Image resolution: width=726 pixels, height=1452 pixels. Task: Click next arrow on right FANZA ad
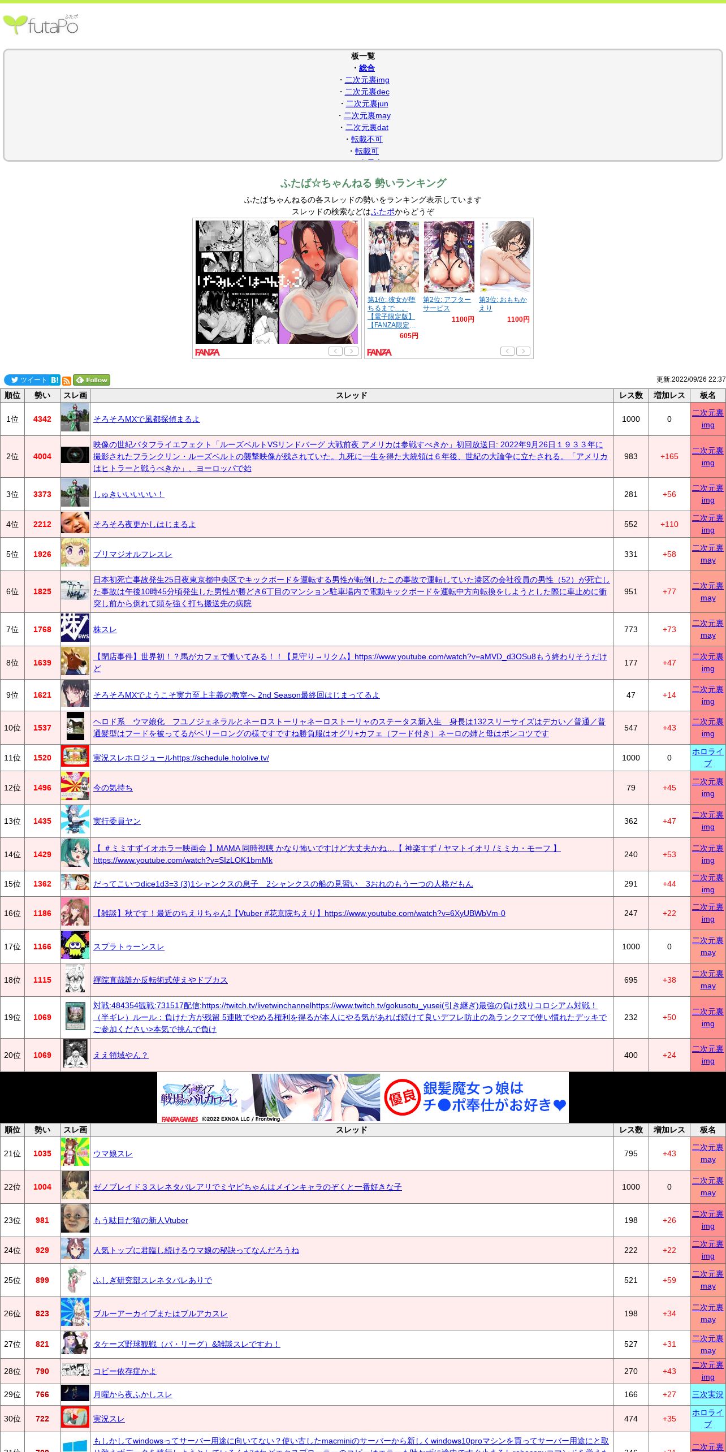(x=524, y=351)
